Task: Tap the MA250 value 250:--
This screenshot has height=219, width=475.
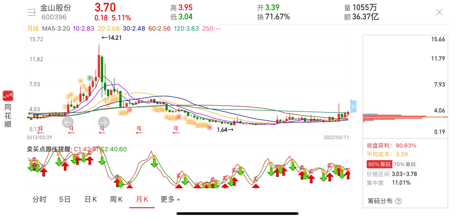Action: [211, 29]
